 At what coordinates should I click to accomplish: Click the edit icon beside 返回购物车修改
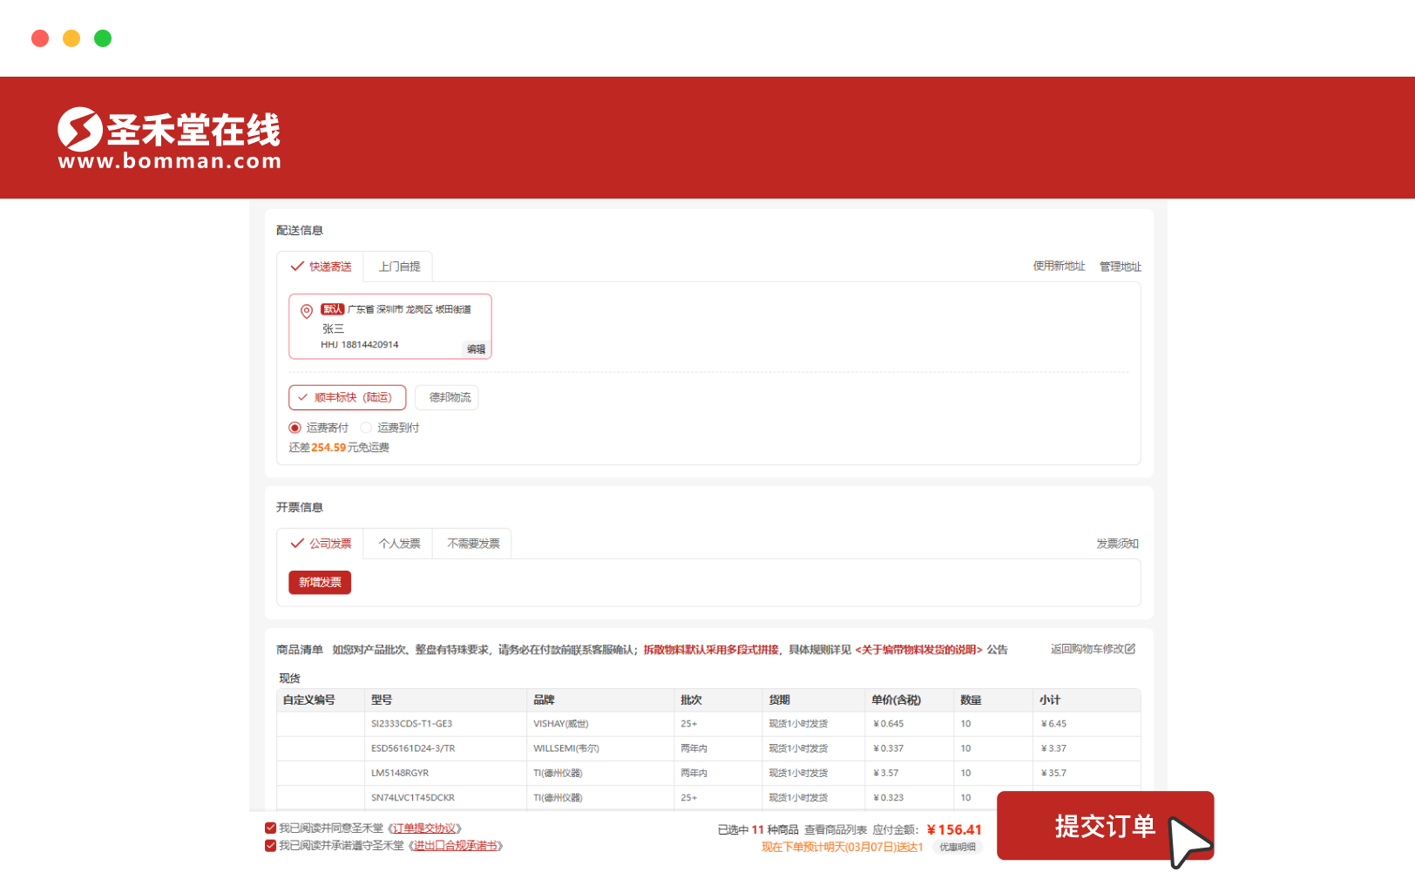pos(1130,649)
